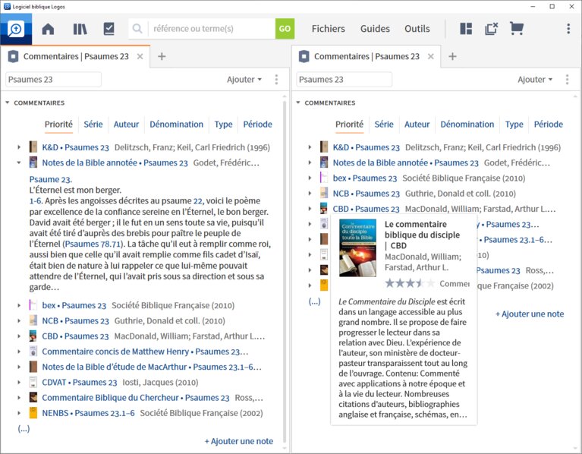
Task: Open the Logos home dashboard search icon
Action: (16, 29)
